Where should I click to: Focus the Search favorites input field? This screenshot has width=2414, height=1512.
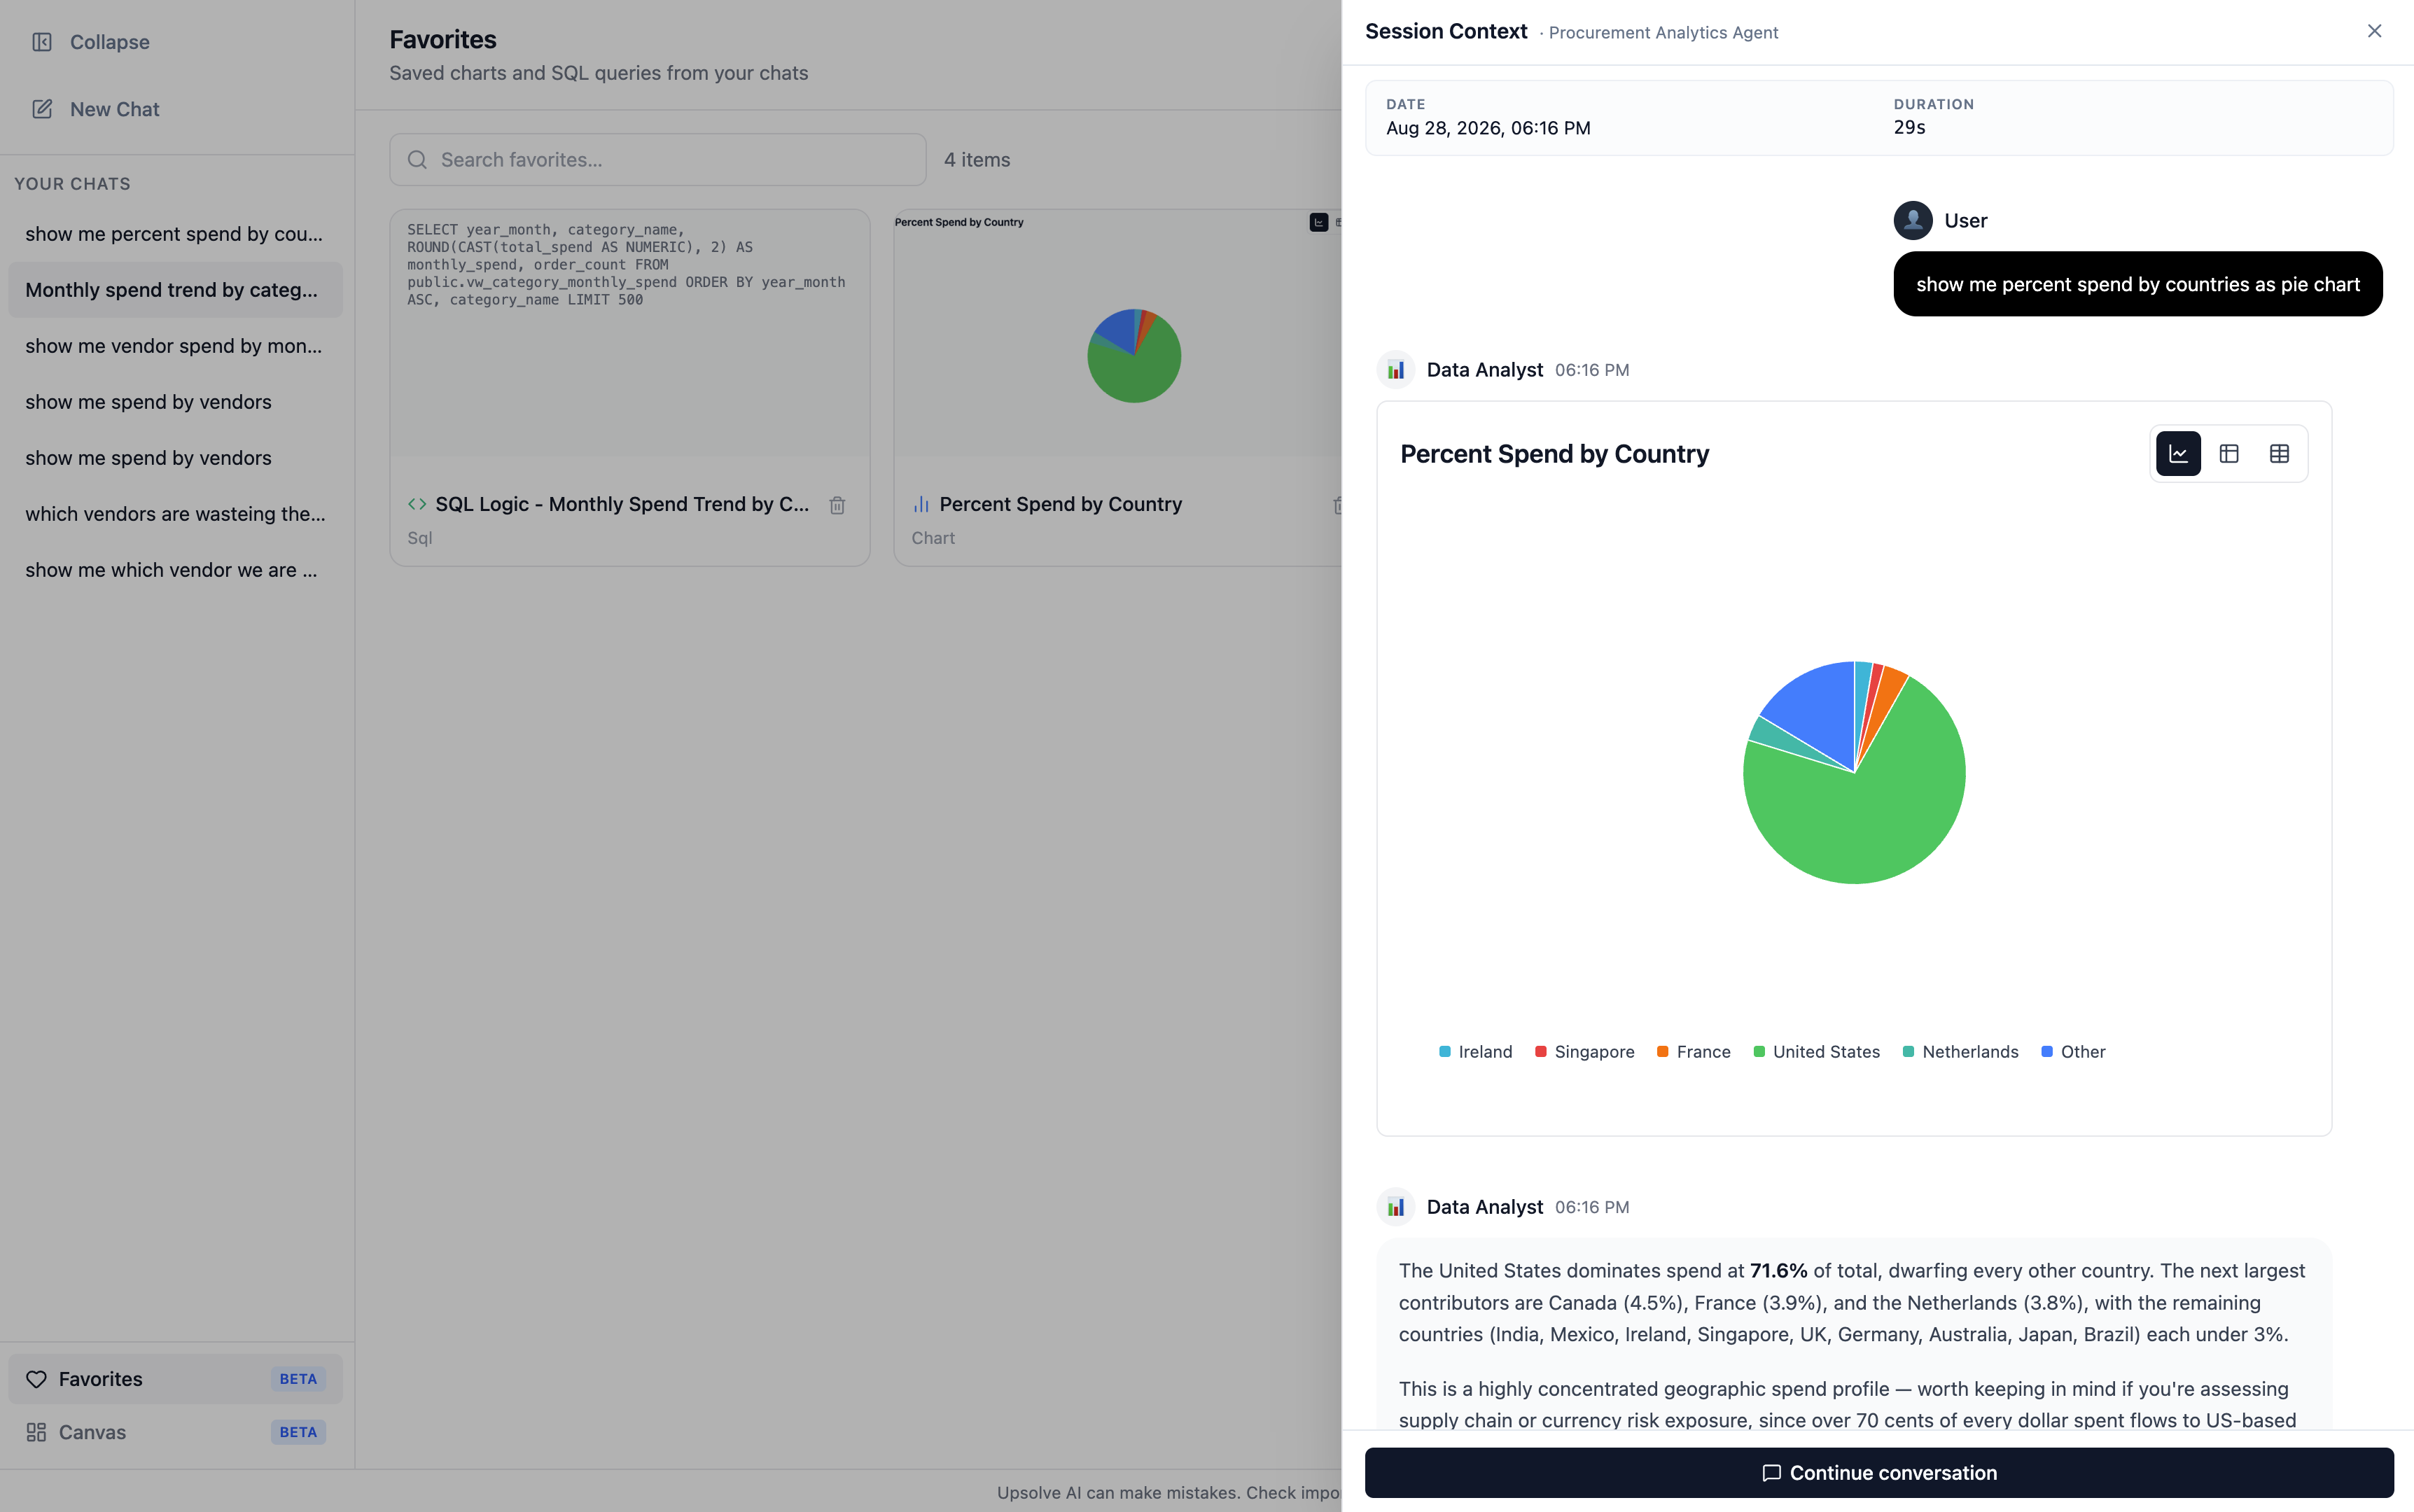pyautogui.click(x=658, y=160)
